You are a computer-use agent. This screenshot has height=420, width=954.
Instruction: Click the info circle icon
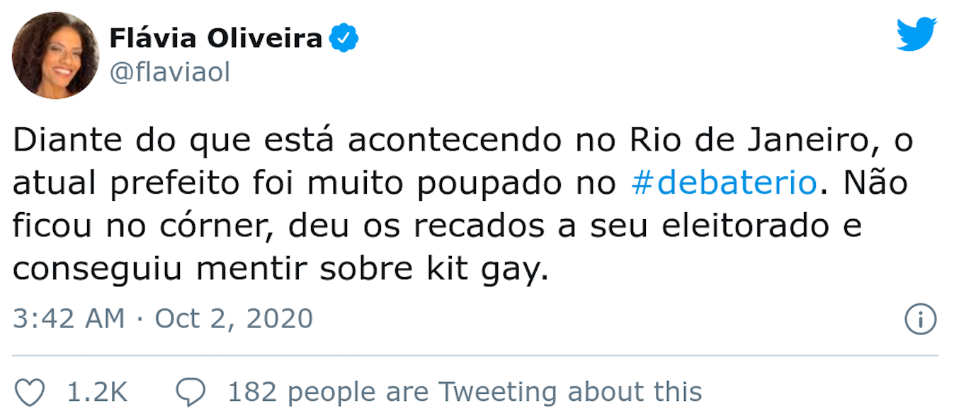pos(921,320)
